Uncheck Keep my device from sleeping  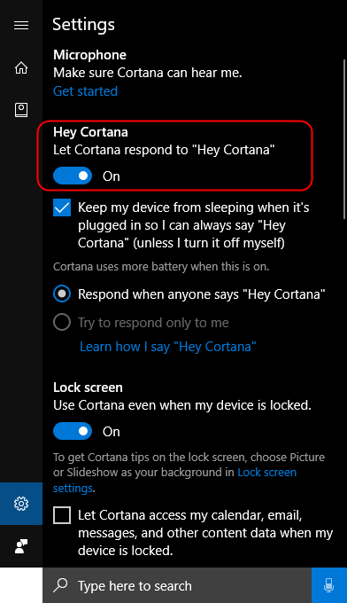(x=62, y=208)
